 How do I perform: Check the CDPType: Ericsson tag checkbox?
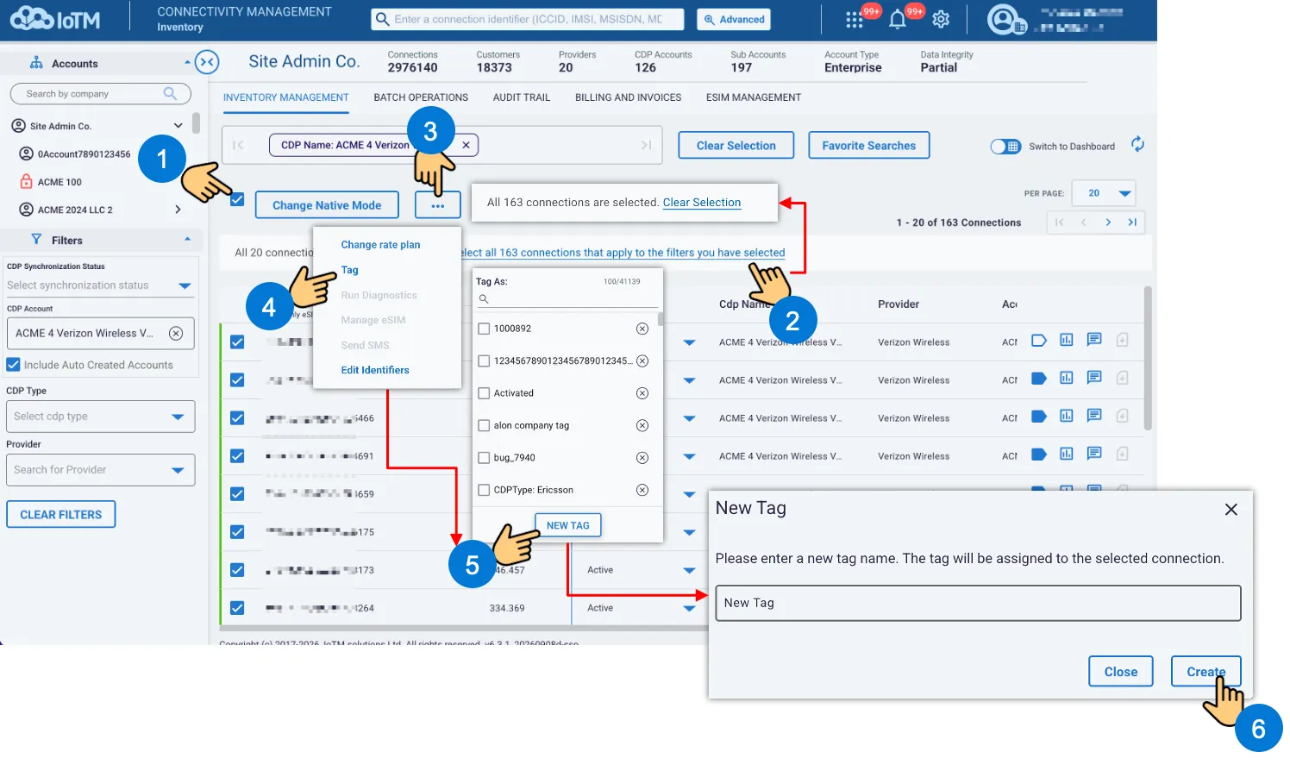[485, 490]
